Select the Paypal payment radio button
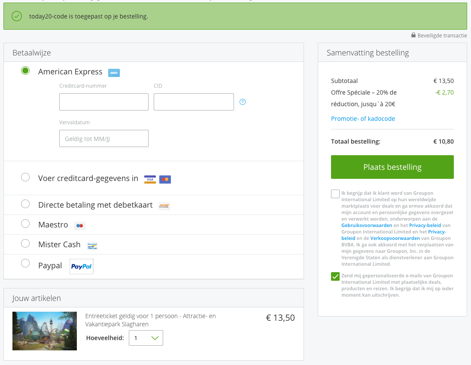This screenshot has height=365, width=471. pyautogui.click(x=25, y=263)
